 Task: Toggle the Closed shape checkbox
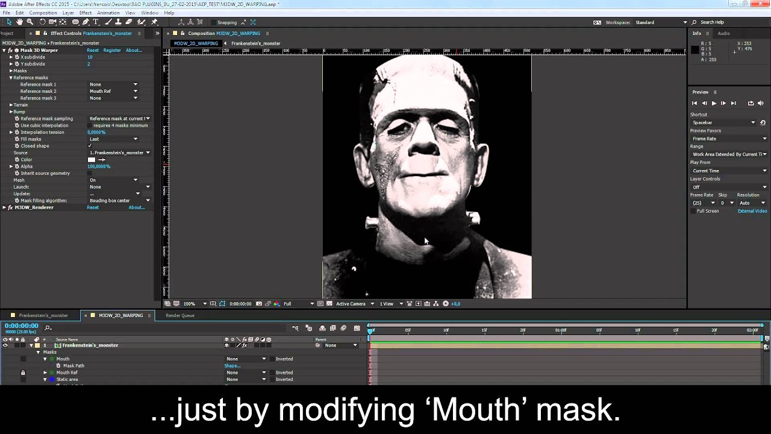(x=90, y=146)
